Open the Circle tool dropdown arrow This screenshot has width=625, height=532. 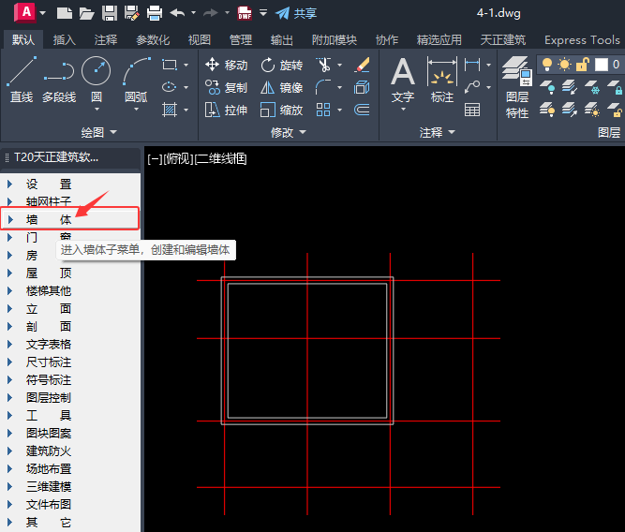97,110
